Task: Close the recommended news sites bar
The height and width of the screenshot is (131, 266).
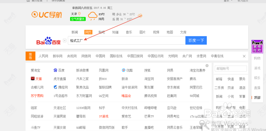Action: pyautogui.click(x=244, y=56)
